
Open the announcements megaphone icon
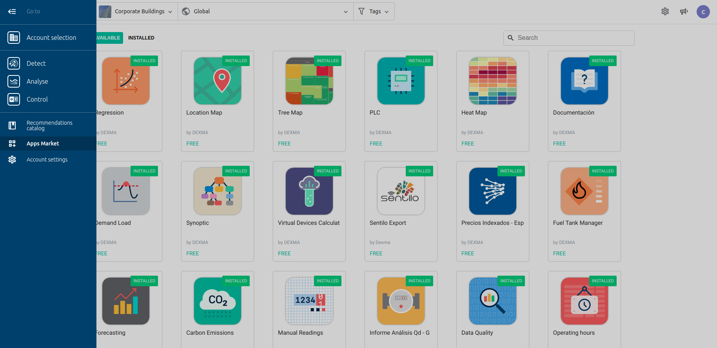click(684, 11)
